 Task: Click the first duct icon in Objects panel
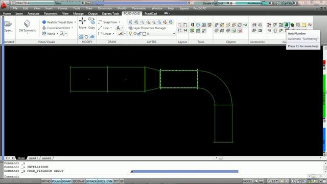click(217, 25)
